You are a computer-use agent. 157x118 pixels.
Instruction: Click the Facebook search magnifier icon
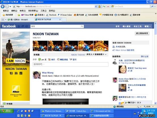click(x=82, y=26)
